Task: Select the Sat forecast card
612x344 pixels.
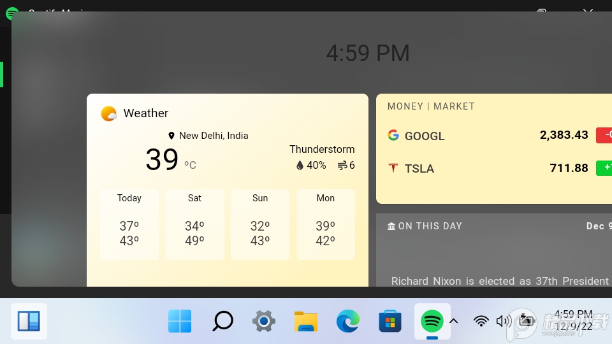Action: click(x=194, y=224)
